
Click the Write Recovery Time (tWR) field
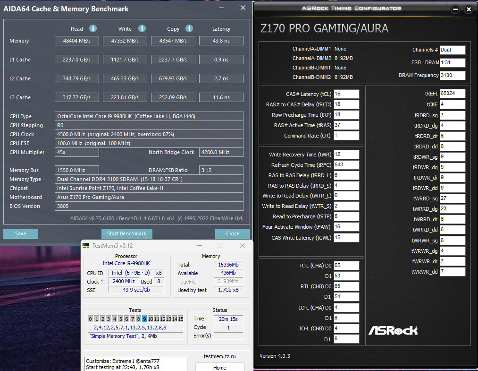coord(347,155)
